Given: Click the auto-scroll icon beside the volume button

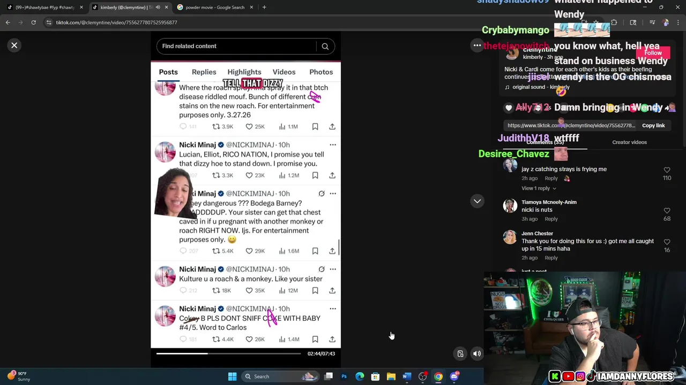Looking at the screenshot, I should click(460, 353).
